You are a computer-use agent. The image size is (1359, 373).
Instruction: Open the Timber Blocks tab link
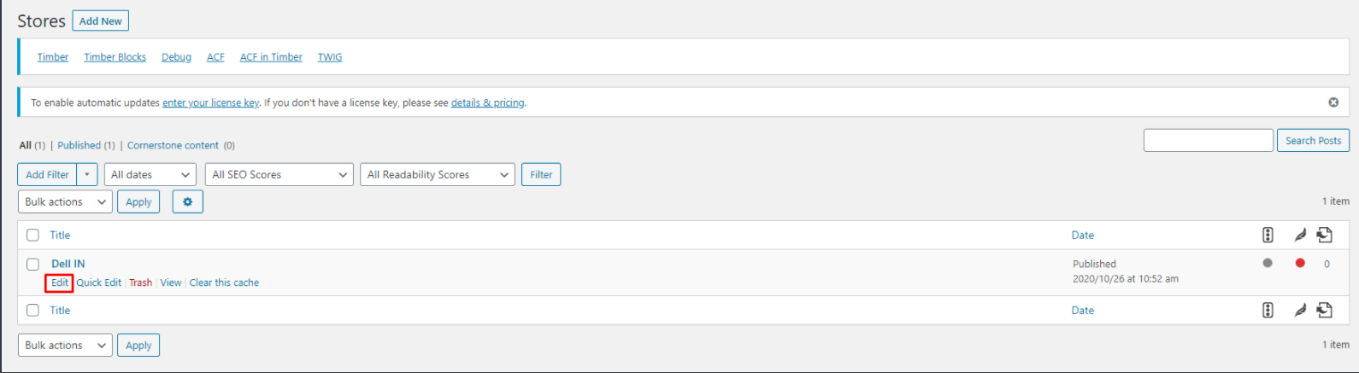(x=115, y=57)
